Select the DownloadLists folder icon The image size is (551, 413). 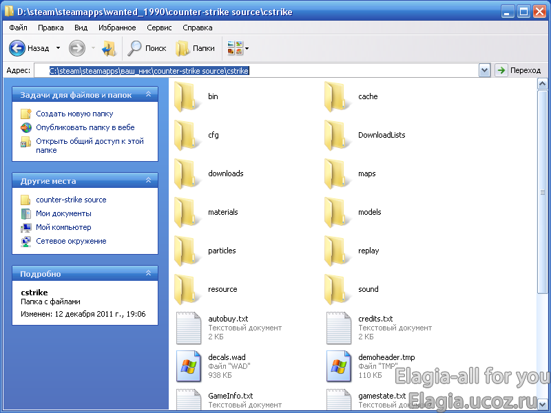337,135
